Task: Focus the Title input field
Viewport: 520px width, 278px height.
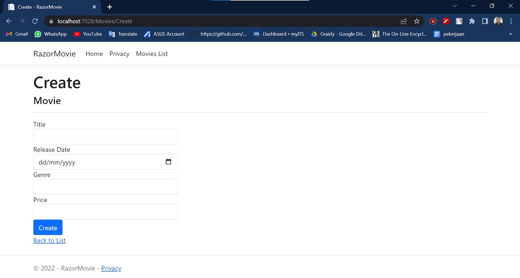Action: point(106,137)
